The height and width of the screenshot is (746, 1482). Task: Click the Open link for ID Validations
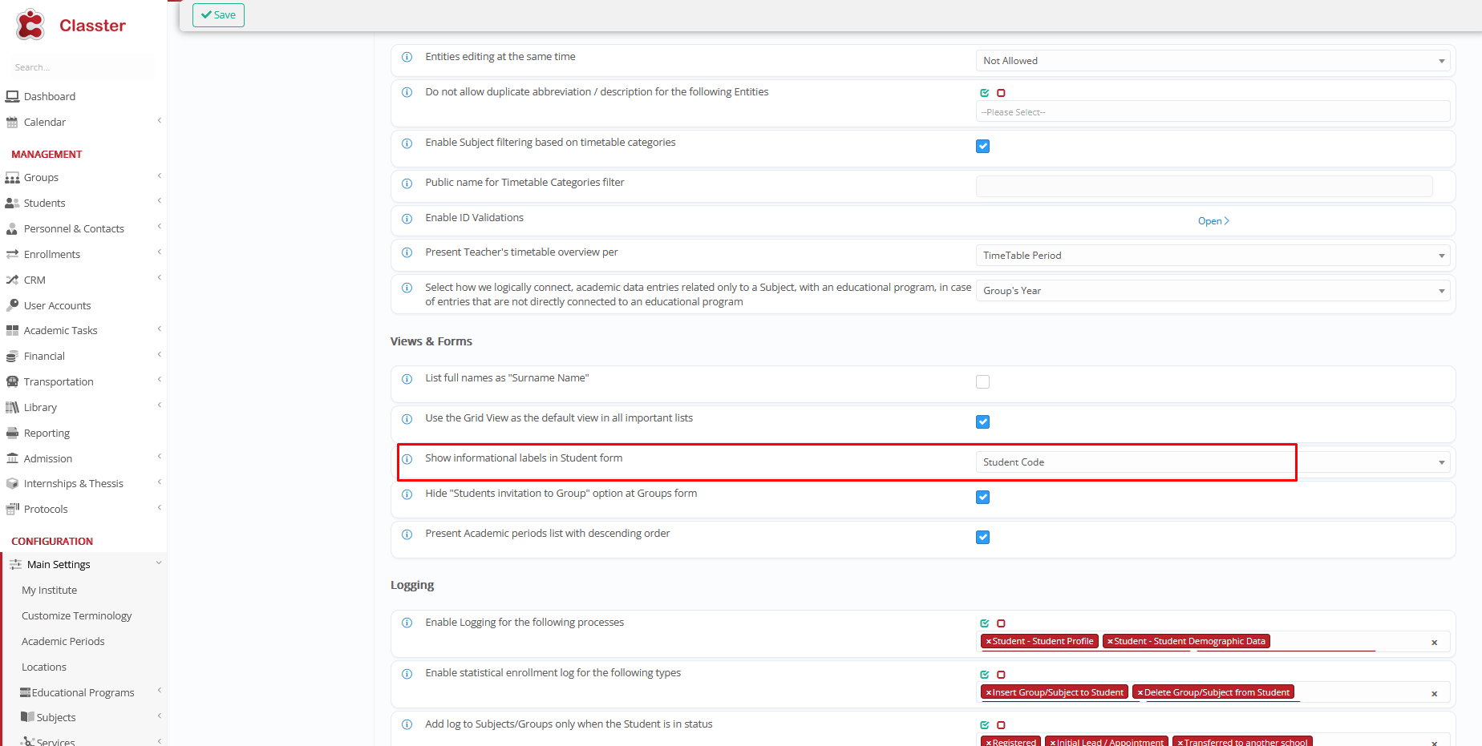1213,221
